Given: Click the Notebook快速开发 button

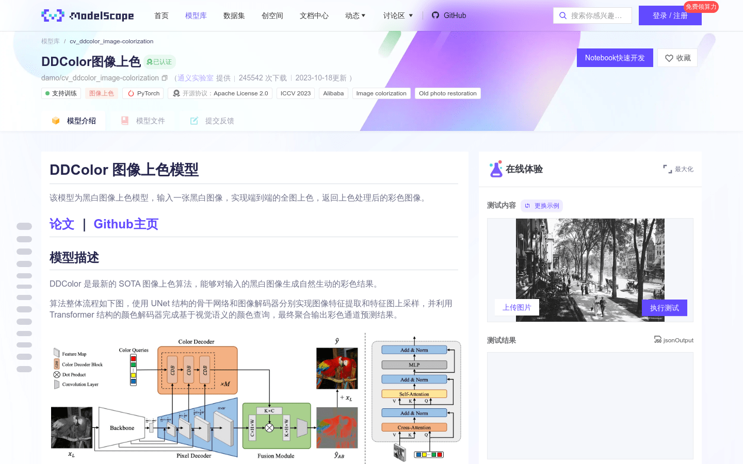Looking at the screenshot, I should click(x=615, y=57).
